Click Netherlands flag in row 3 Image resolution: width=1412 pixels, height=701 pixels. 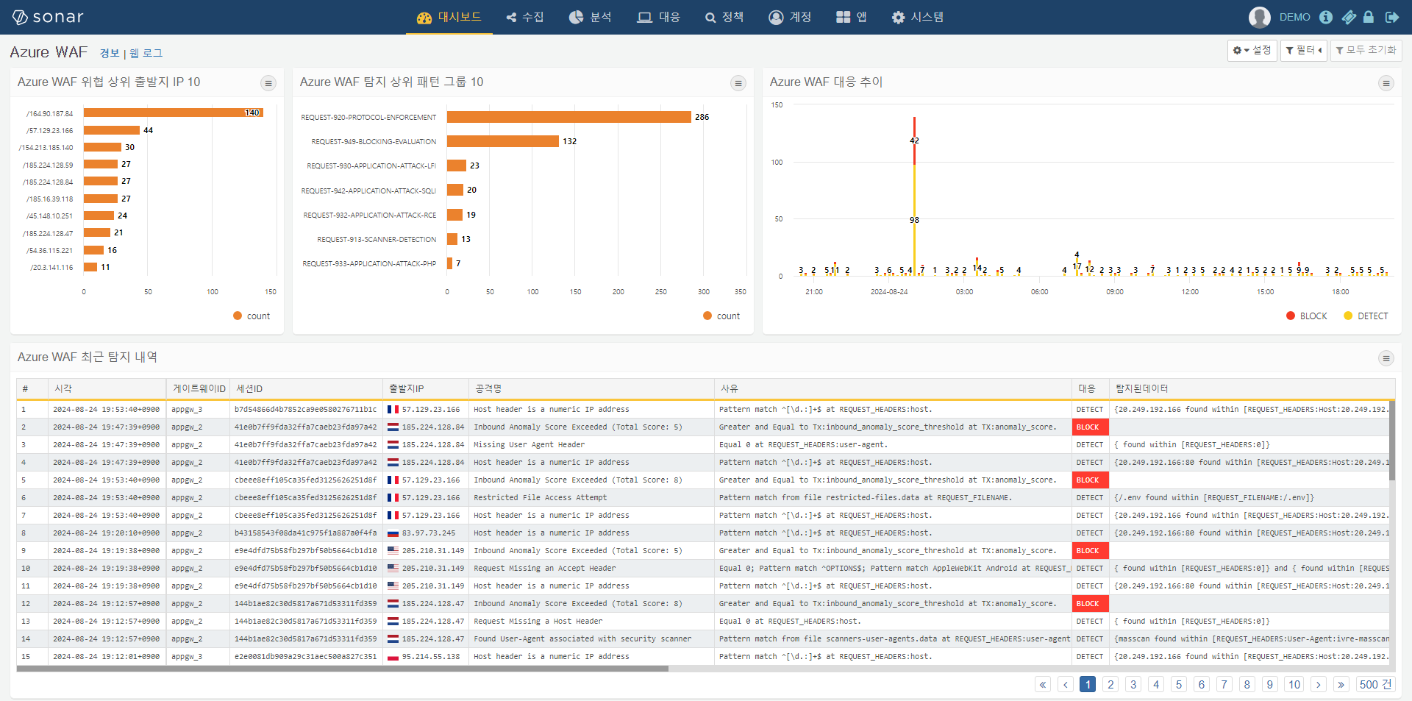point(393,445)
